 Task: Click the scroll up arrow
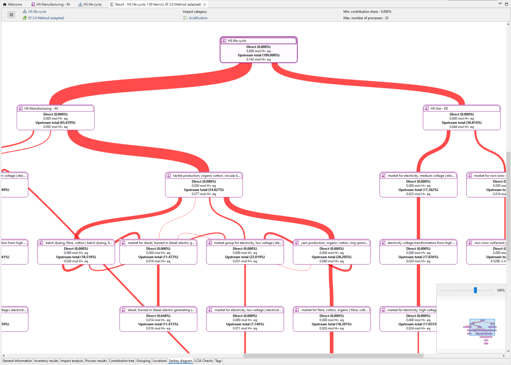pyautogui.click(x=508, y=24)
